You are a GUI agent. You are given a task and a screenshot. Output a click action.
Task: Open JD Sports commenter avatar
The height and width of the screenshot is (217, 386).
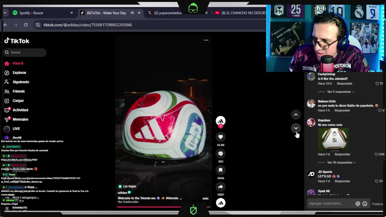[311, 174]
